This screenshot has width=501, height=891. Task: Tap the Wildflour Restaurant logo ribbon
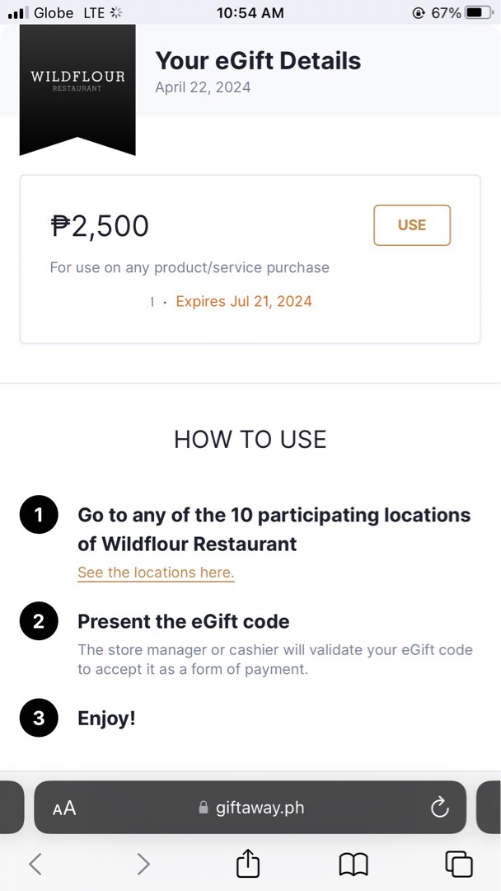[x=77, y=82]
